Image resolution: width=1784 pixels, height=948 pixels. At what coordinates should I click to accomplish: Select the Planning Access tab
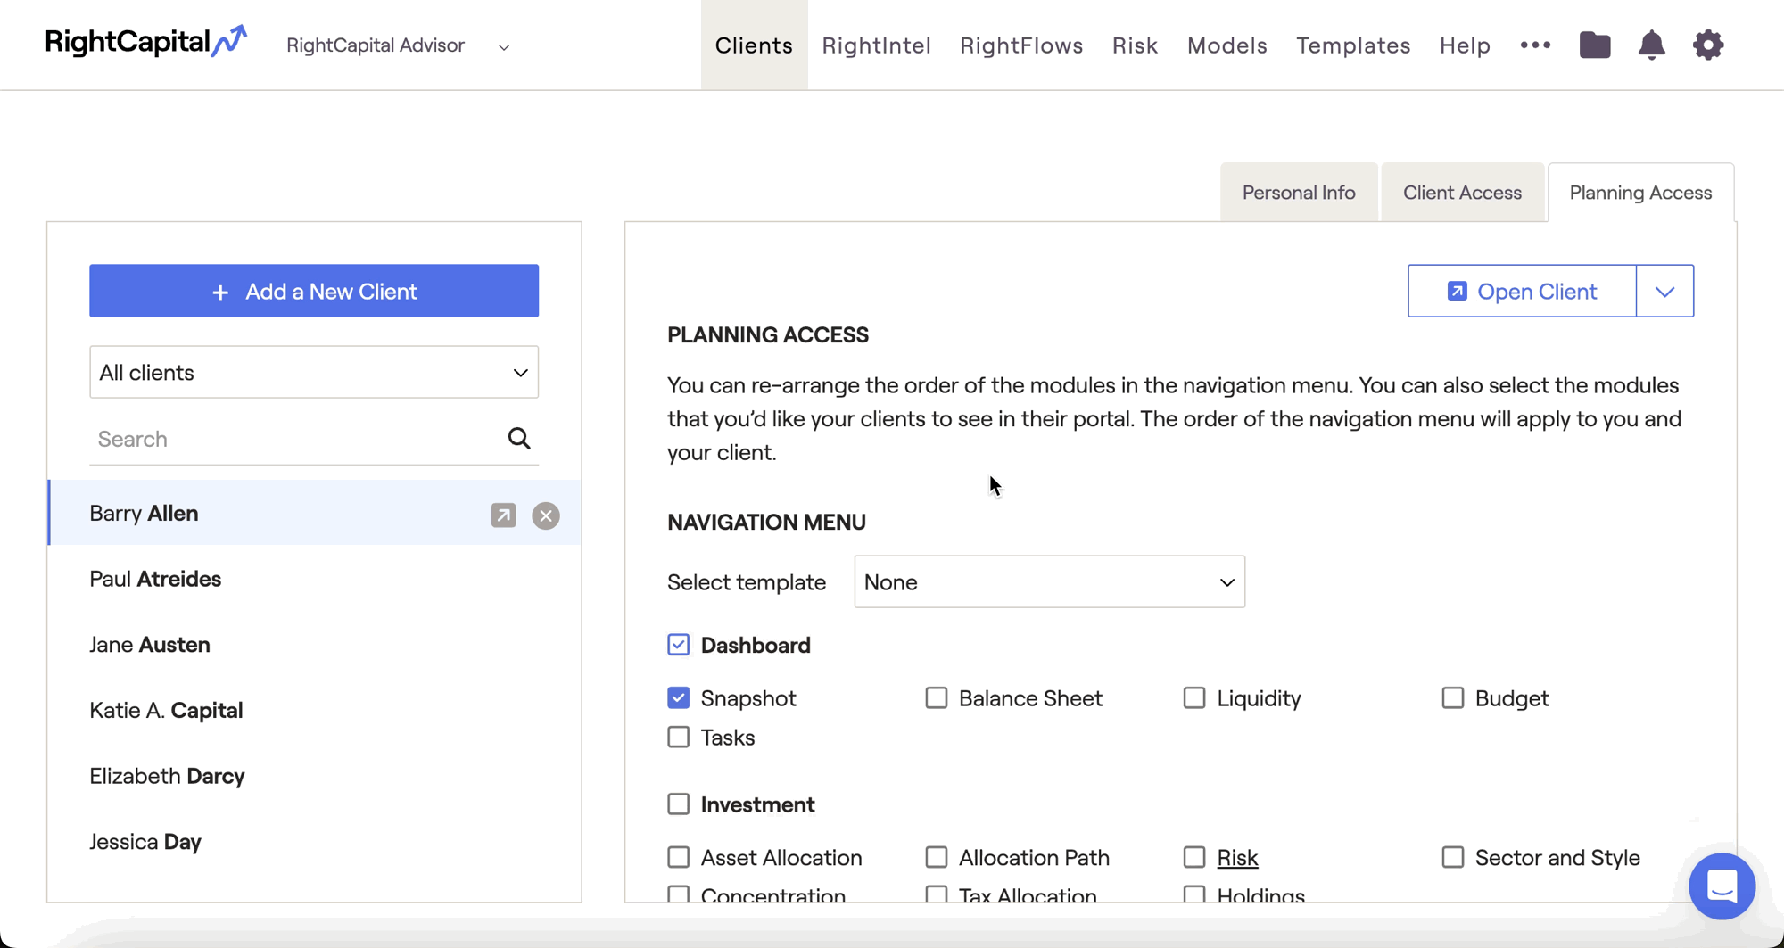click(x=1640, y=193)
